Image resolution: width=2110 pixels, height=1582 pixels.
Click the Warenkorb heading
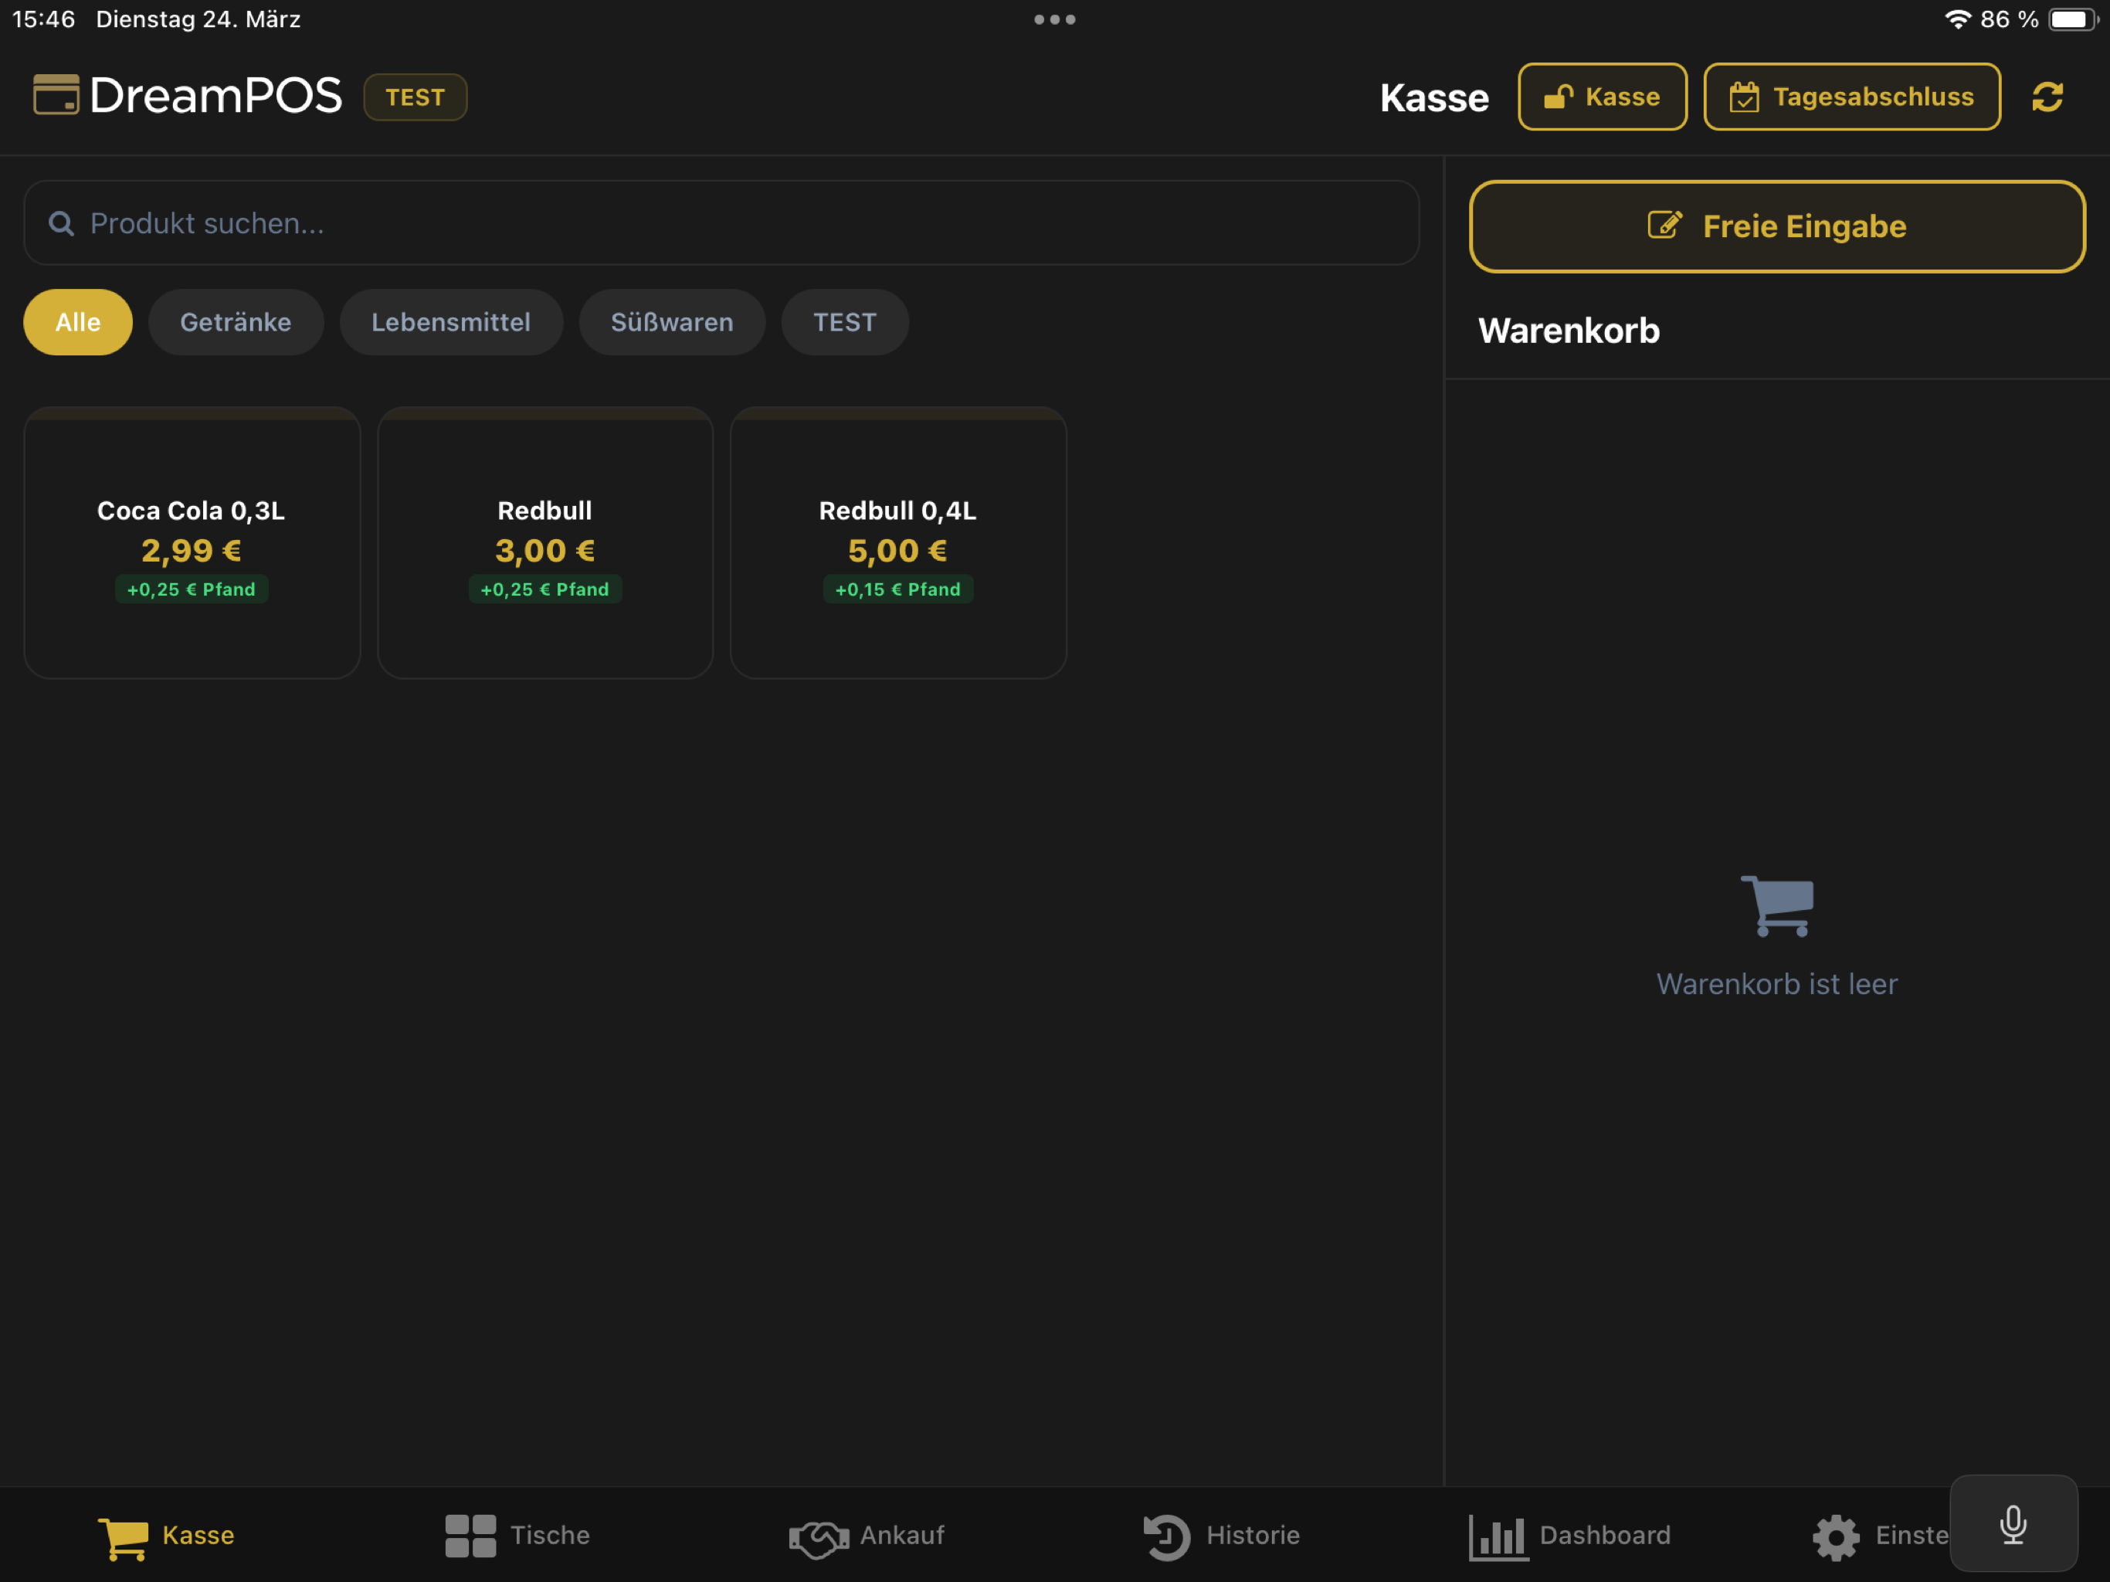(x=1568, y=330)
